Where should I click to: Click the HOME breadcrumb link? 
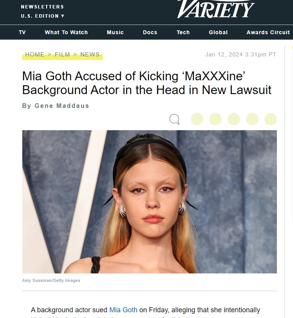point(35,55)
